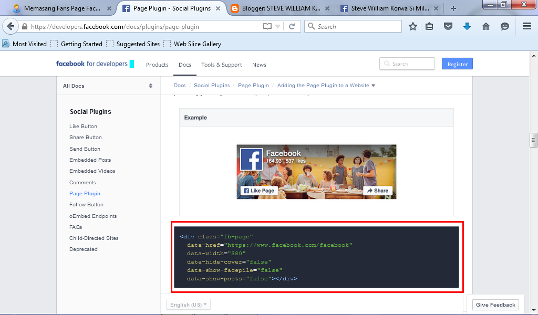Viewport: 538px width, 315px height.
Task: Click the Docs breadcrumb link
Action: coord(180,86)
